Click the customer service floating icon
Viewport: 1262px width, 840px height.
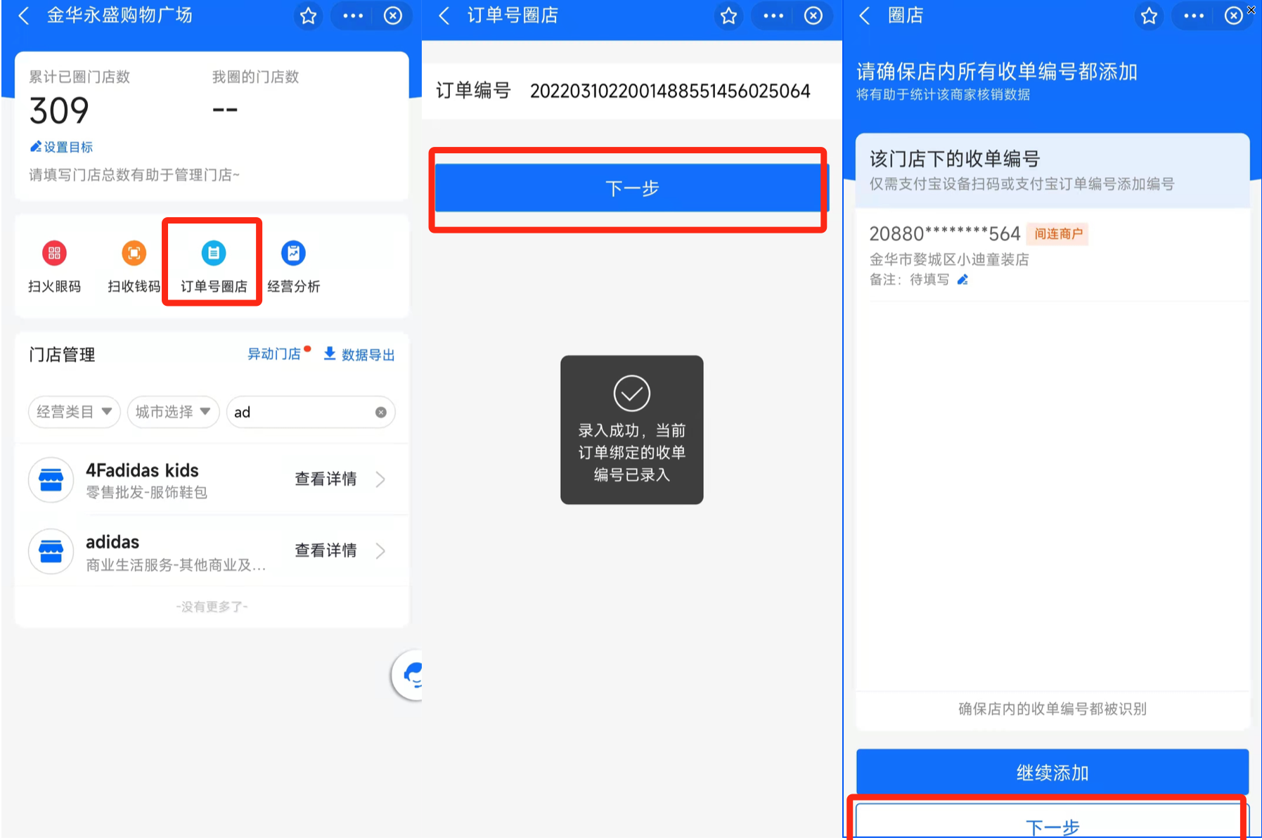412,675
